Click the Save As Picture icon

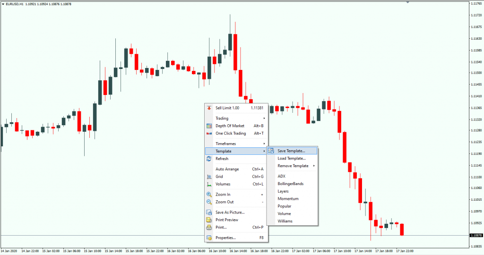[x=209, y=212]
